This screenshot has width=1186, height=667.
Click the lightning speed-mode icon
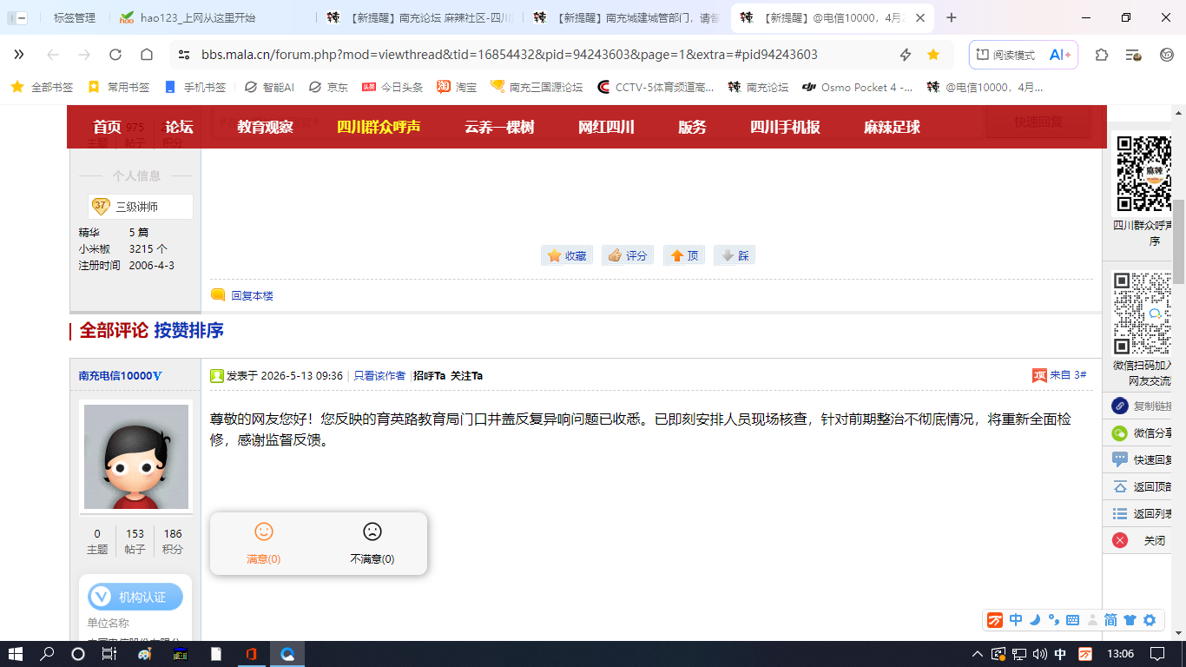pyautogui.click(x=906, y=55)
